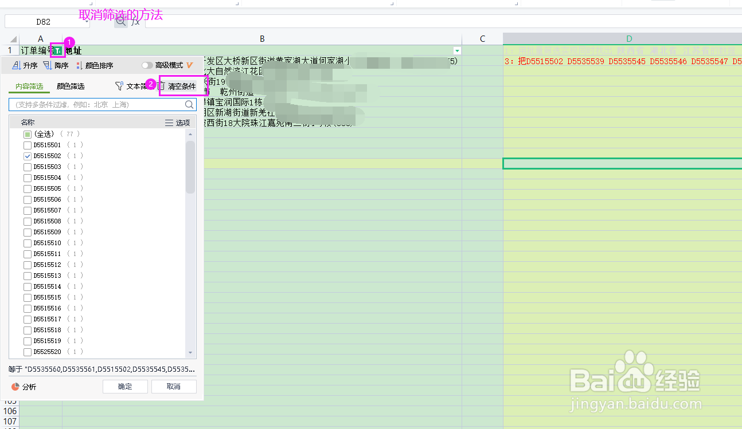Check the D5515517 checkbox
This screenshot has width=742, height=429.
coord(27,319)
